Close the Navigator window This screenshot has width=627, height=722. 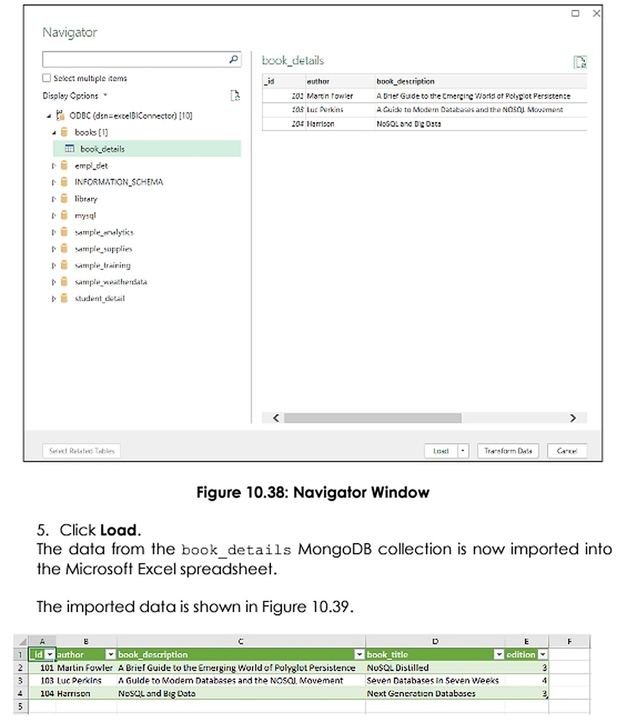coord(596,13)
